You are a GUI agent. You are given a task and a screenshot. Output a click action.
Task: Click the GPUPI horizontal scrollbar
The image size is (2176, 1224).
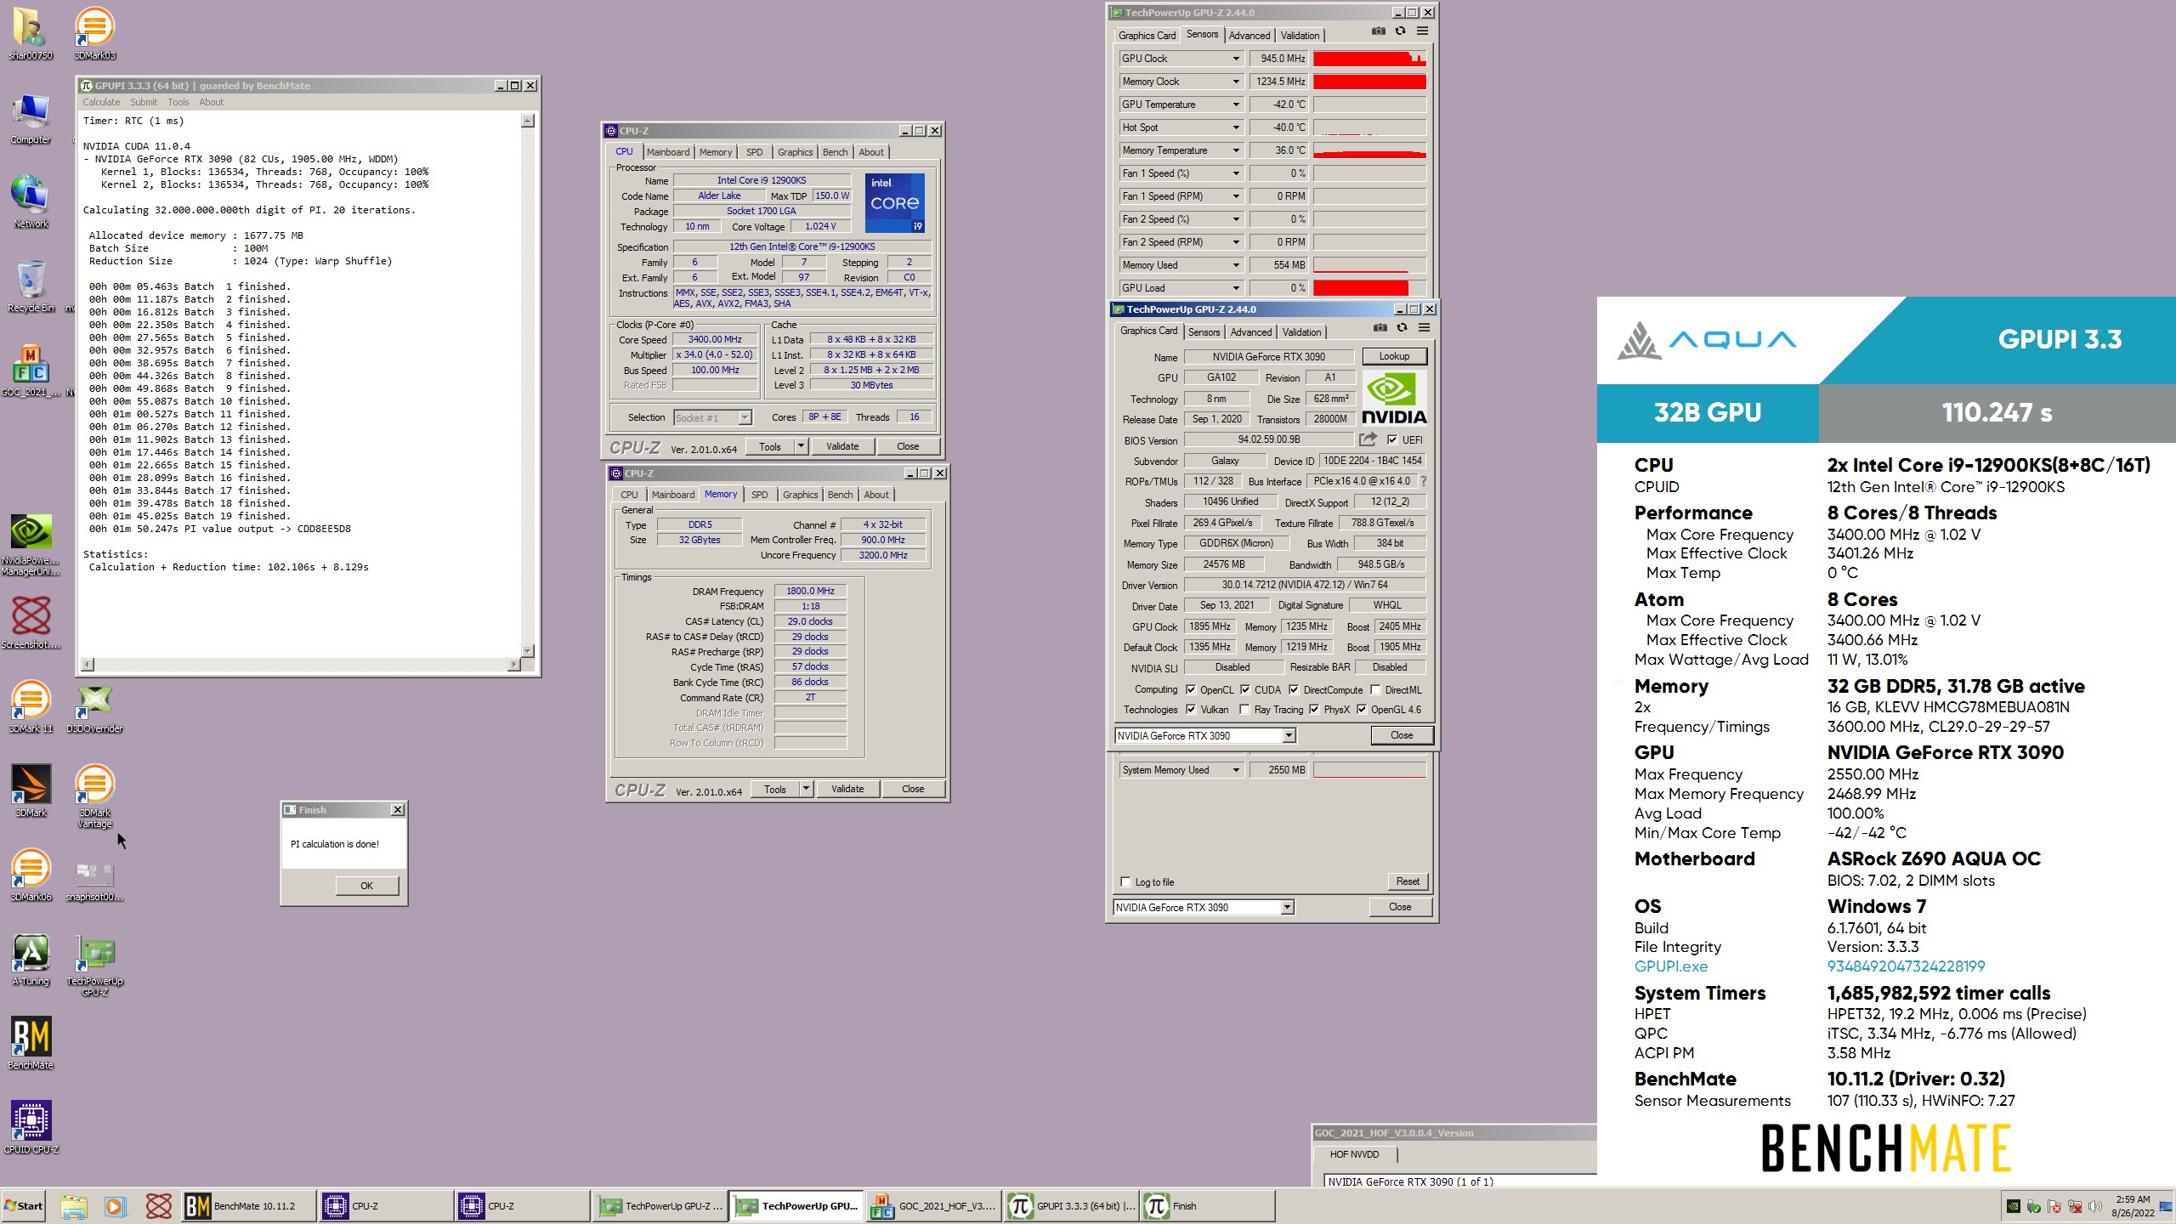point(301,665)
